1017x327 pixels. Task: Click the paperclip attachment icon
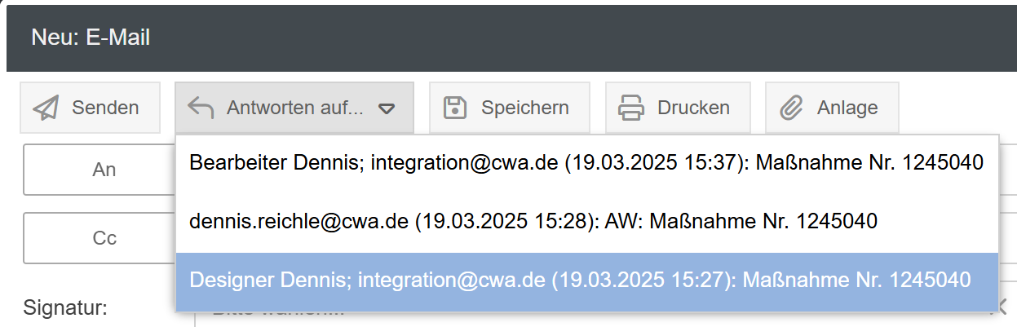tap(791, 108)
